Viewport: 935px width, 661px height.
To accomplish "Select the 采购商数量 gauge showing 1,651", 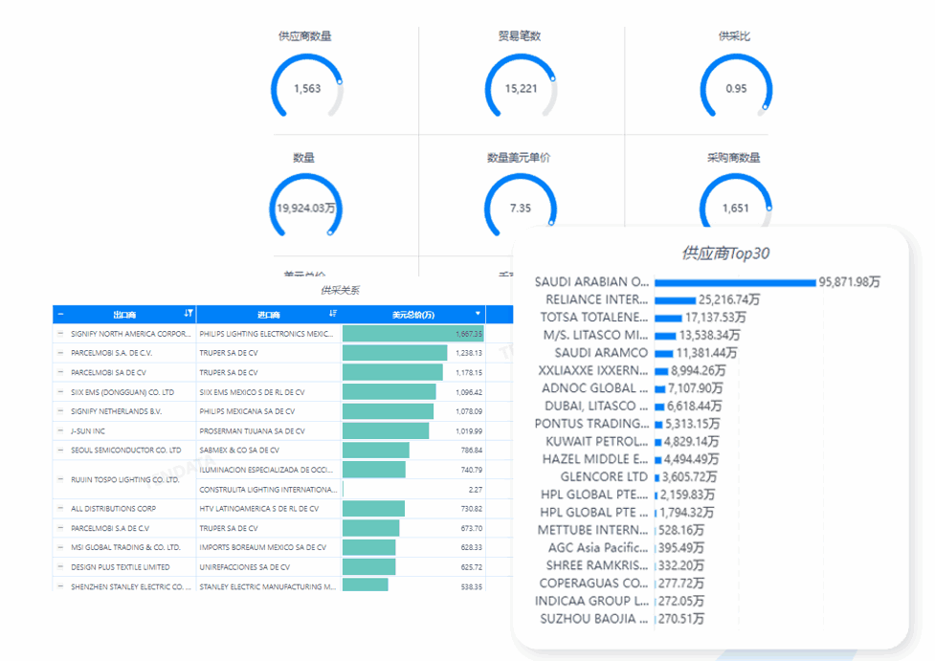I will pos(735,208).
